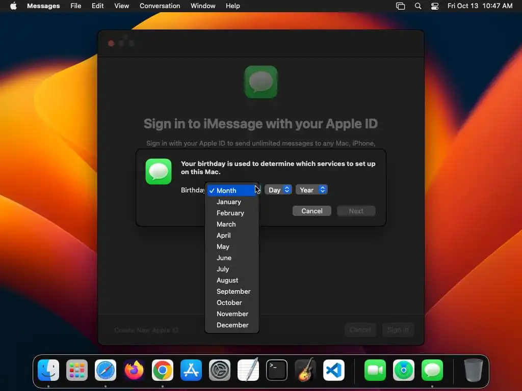Open the Day dropdown
This screenshot has width=522, height=391.
coord(278,190)
